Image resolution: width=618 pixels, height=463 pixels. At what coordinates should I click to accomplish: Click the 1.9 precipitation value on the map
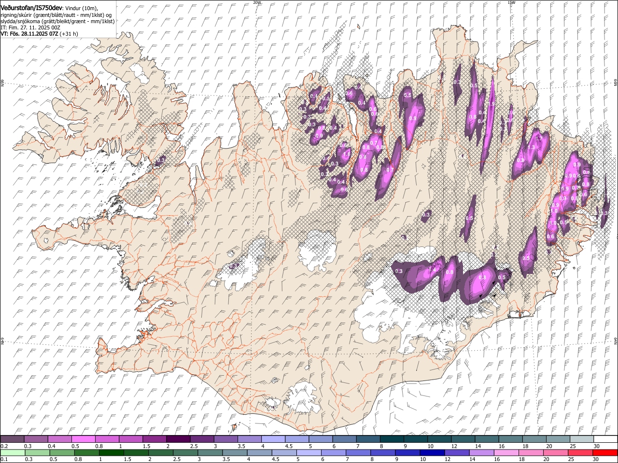tap(492, 104)
